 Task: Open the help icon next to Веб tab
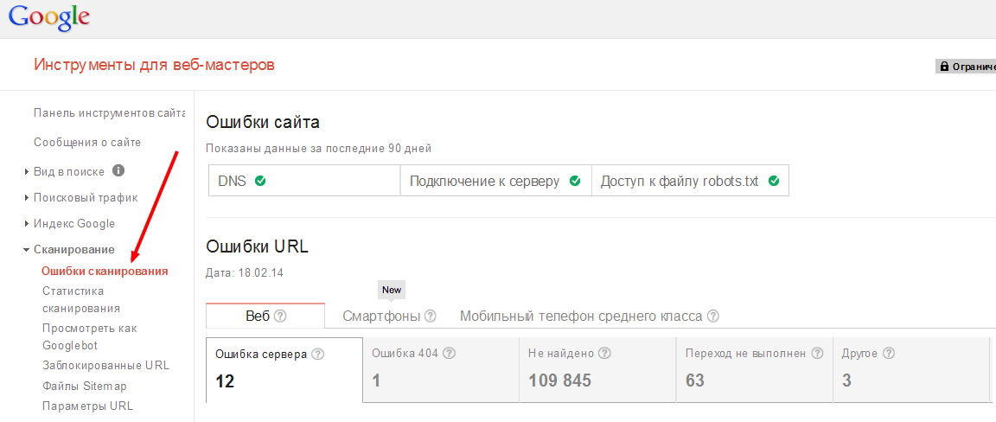(x=280, y=316)
